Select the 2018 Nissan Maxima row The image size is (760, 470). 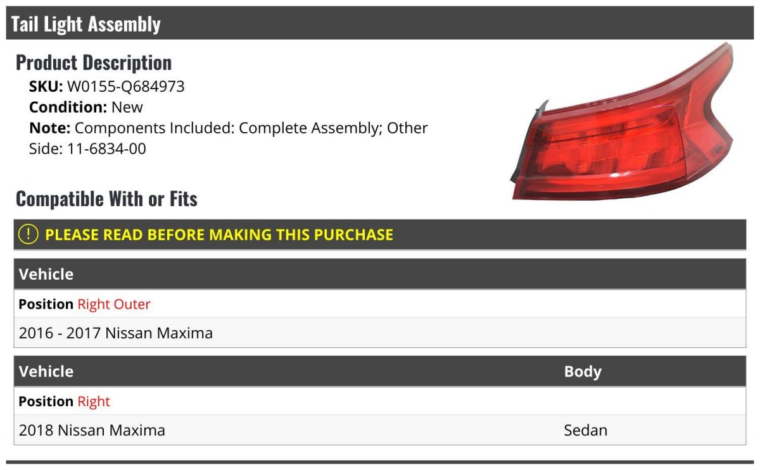pos(380,430)
